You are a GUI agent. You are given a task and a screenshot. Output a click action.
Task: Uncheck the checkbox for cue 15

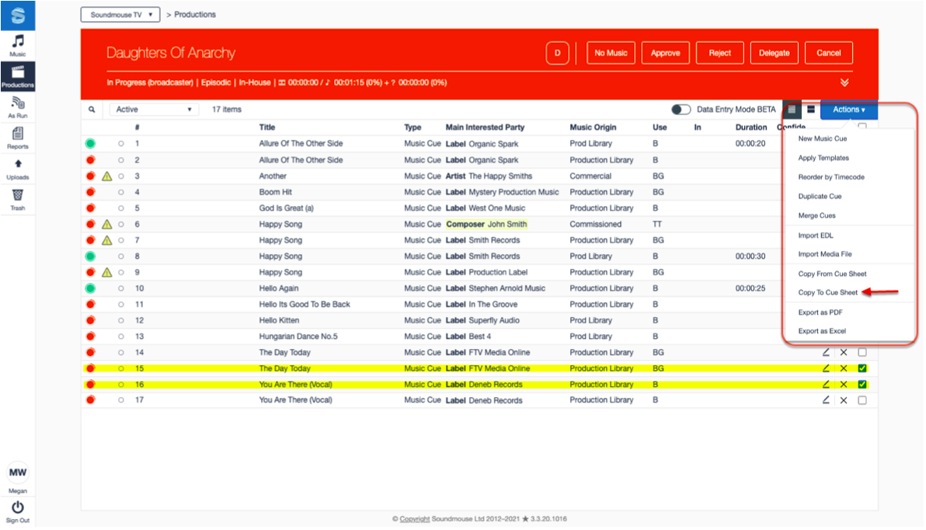click(862, 368)
